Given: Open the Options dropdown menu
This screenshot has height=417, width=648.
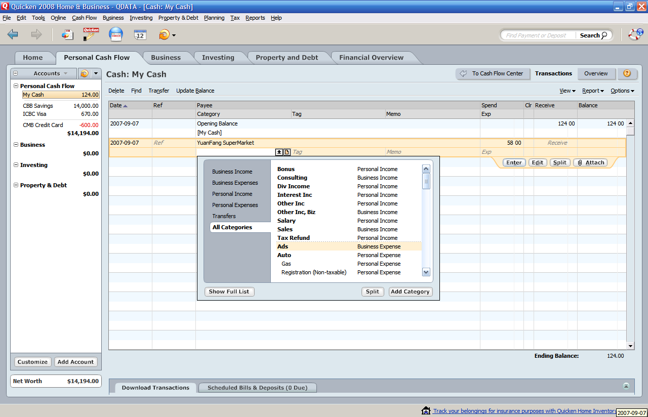Looking at the screenshot, I should point(622,91).
